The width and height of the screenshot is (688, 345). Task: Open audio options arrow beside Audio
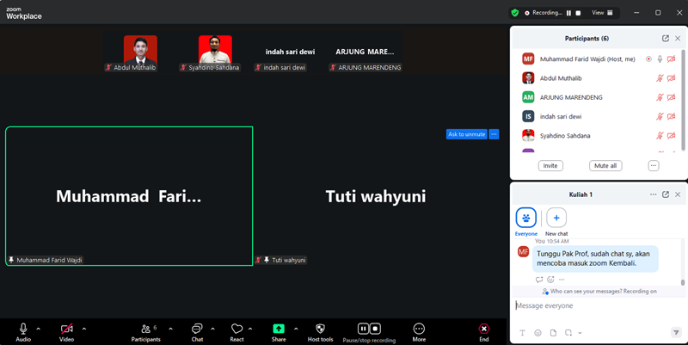(38, 329)
